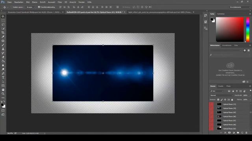Select the Brush tool

3,45
